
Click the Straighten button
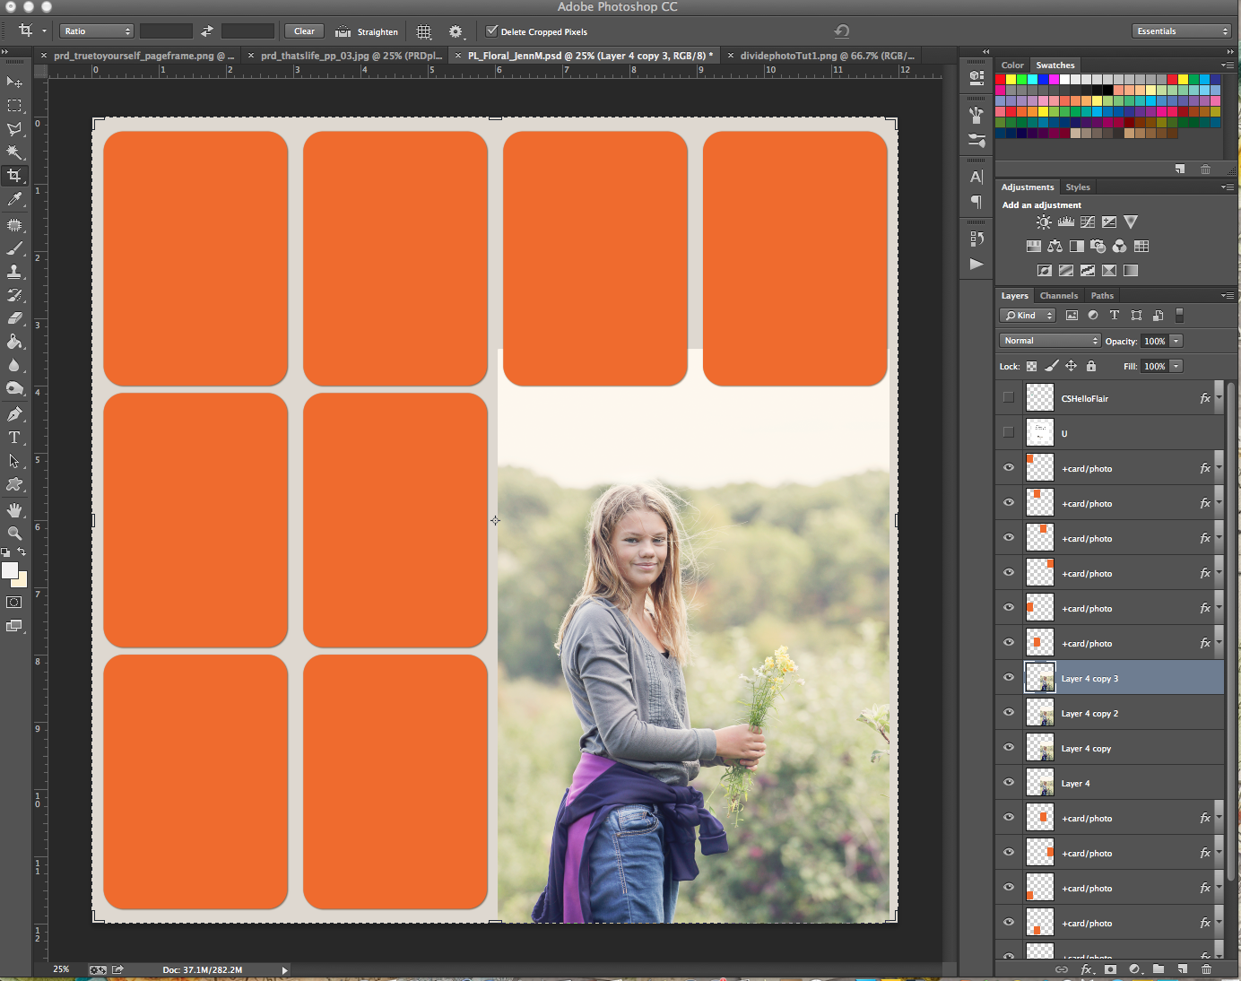367,31
